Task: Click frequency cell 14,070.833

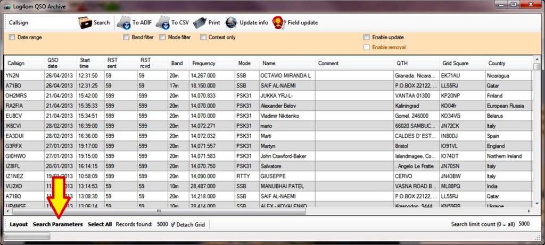Action: pyautogui.click(x=212, y=95)
